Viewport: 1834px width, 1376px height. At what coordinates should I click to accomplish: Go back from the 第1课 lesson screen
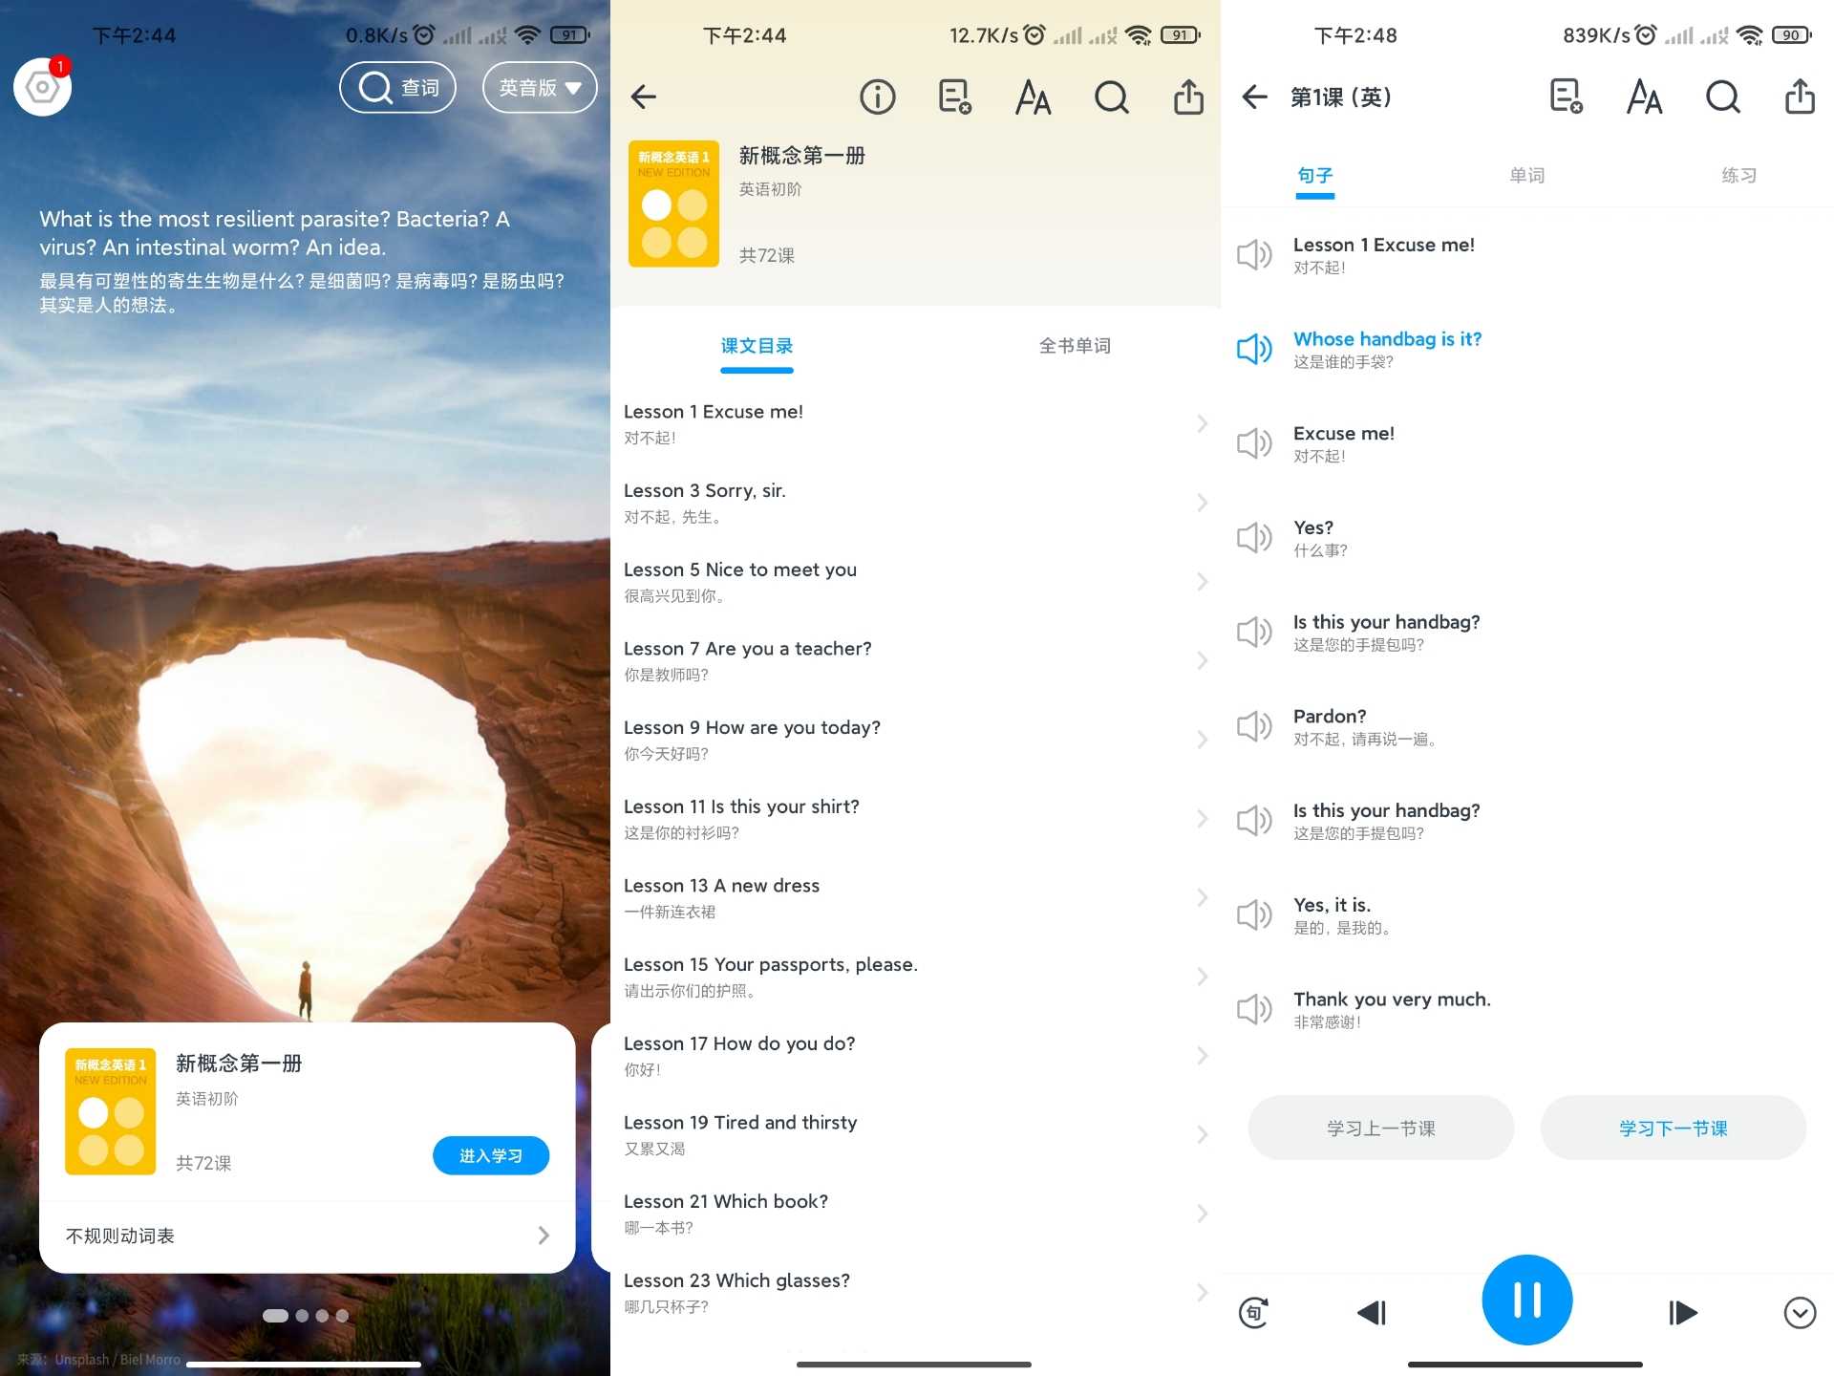click(1254, 97)
